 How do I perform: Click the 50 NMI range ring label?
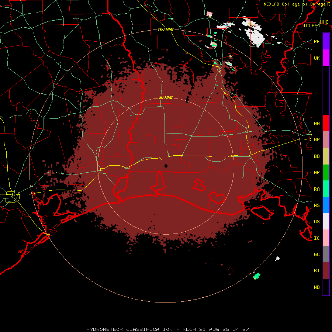coord(166,97)
